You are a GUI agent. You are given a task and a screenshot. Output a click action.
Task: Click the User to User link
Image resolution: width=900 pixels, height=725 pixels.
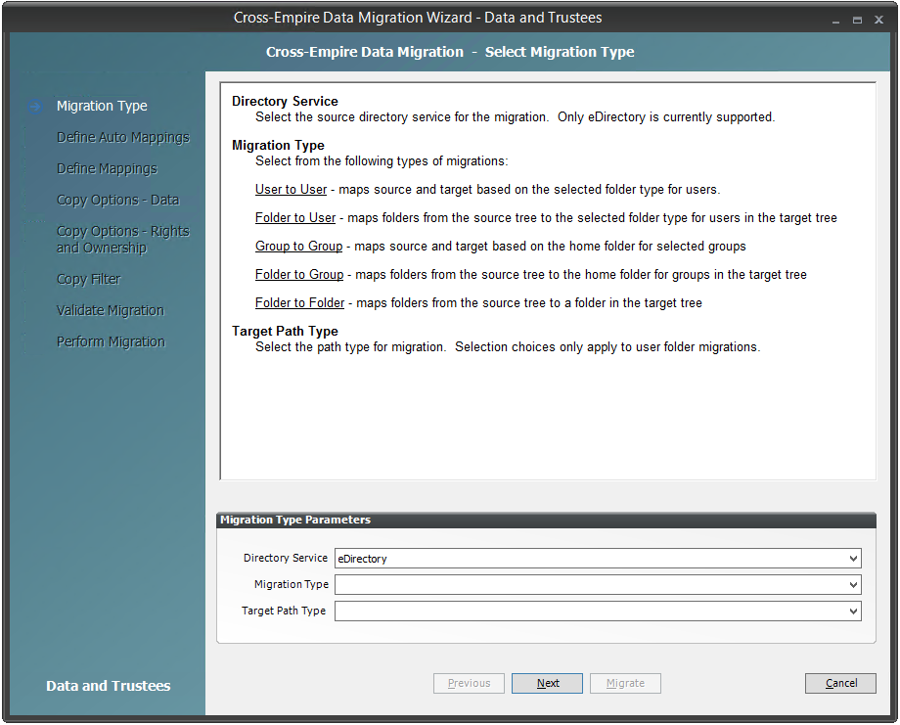(x=291, y=190)
